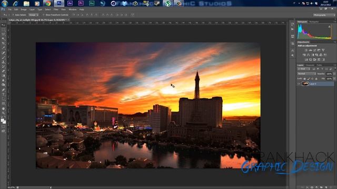Image resolution: width=337 pixels, height=189 pixels.
Task: Add a Hue/Saturation adjustment
Action: tap(304, 55)
